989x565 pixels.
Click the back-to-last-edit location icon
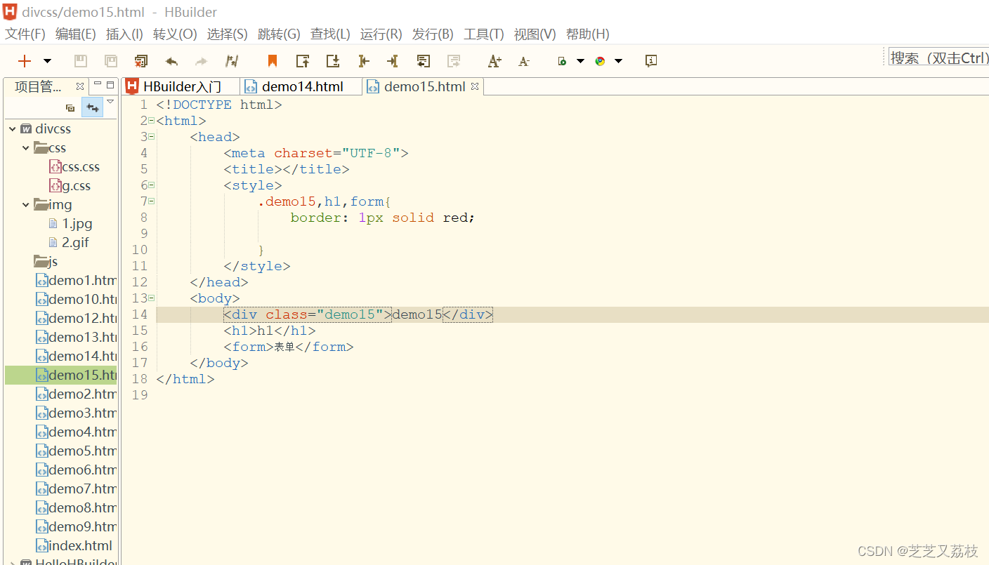click(423, 61)
